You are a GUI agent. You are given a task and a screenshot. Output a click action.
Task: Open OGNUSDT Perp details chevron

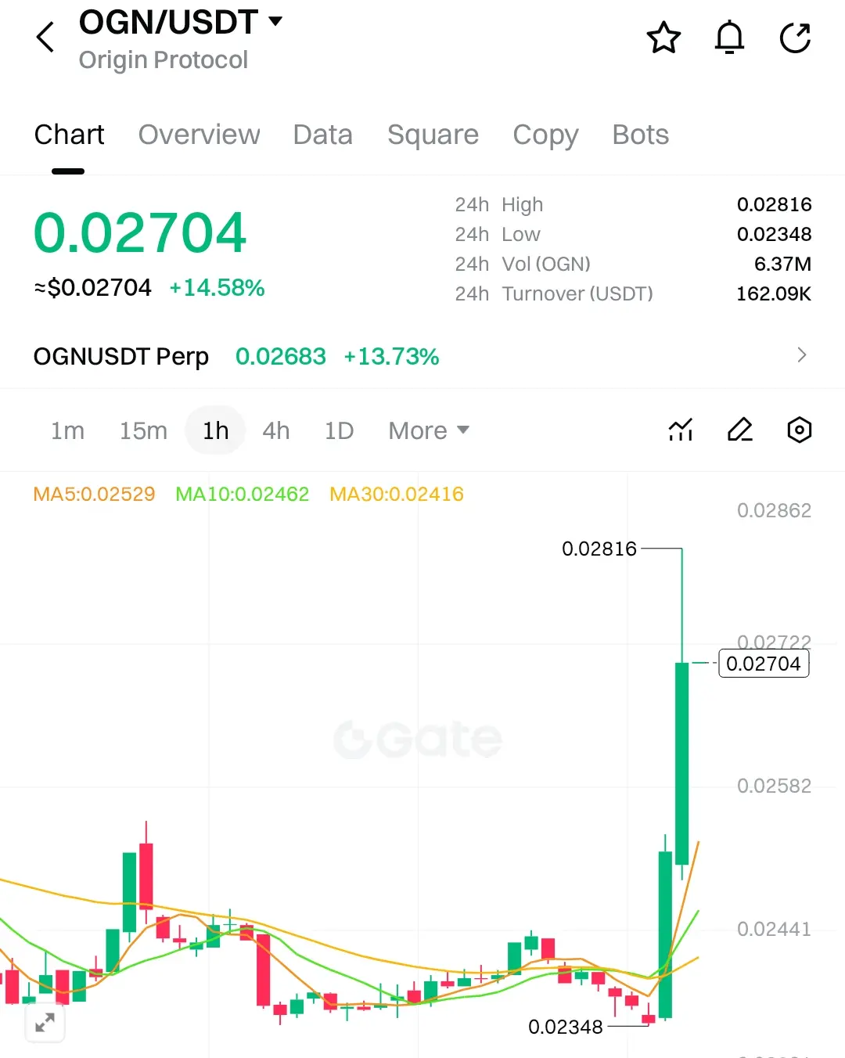(801, 355)
